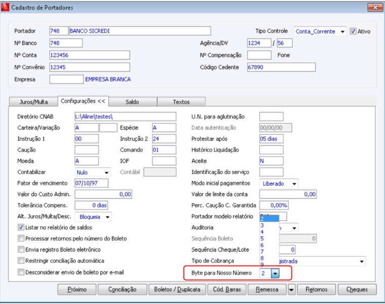Click the Próximo button
The width and height of the screenshot is (385, 304).
click(77, 289)
